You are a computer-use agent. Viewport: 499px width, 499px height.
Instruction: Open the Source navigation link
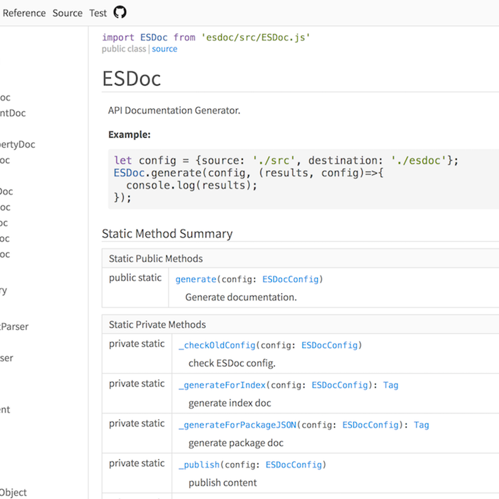(x=67, y=13)
